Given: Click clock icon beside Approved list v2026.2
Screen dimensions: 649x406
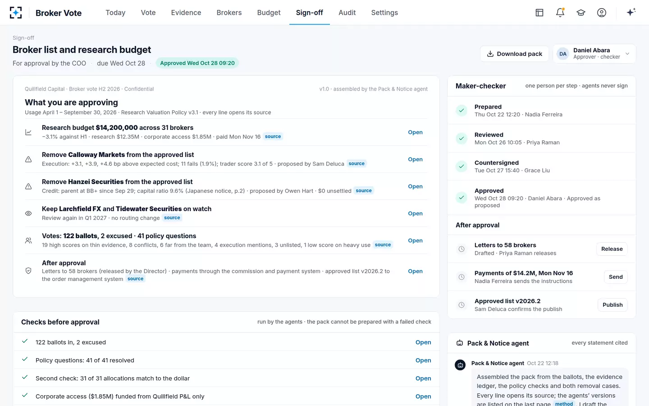Looking at the screenshot, I should click(462, 305).
